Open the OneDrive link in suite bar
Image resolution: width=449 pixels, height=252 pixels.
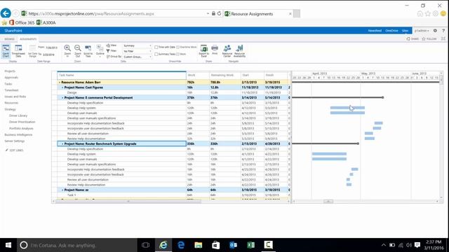pyautogui.click(x=391, y=31)
